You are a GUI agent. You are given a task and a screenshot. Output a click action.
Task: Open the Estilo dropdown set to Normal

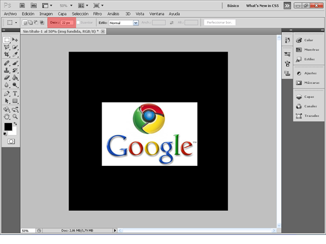pos(123,23)
